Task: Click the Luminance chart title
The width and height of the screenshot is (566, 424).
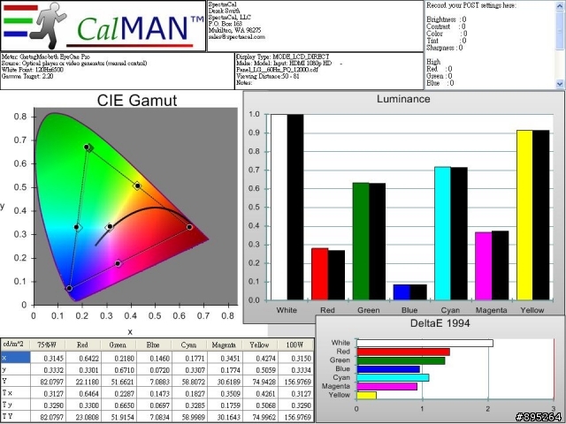Action: click(x=403, y=99)
